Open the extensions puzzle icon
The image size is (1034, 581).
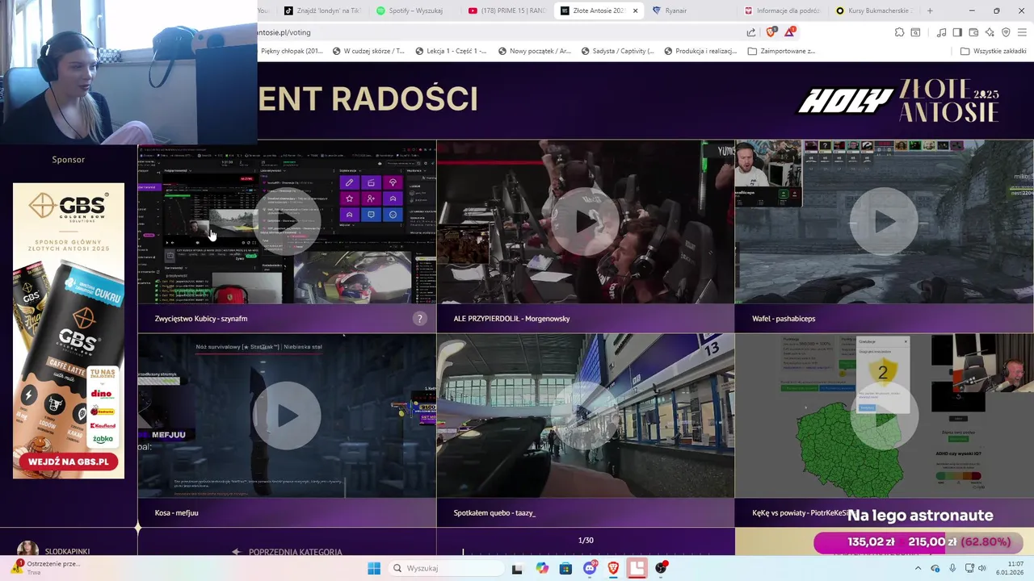tap(899, 32)
